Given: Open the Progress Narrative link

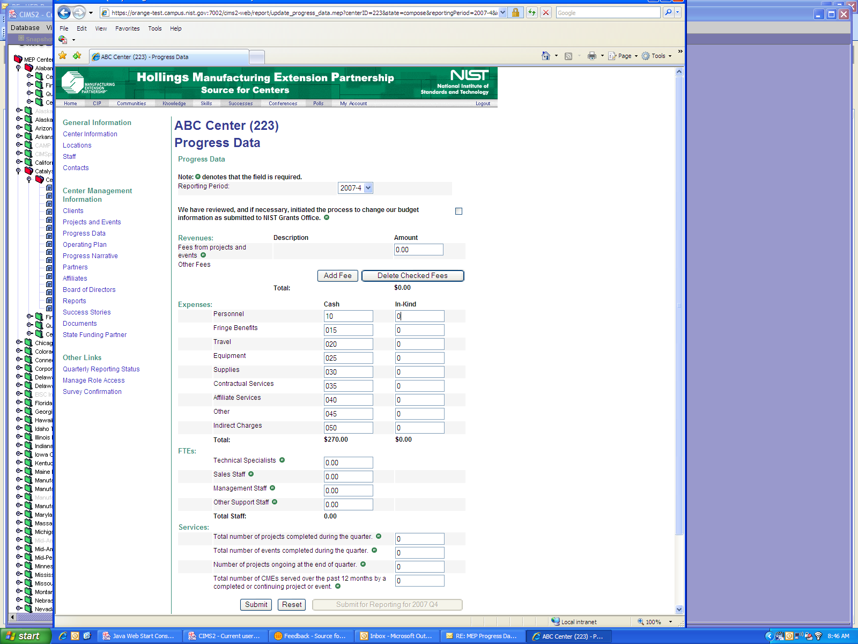Looking at the screenshot, I should [x=90, y=256].
